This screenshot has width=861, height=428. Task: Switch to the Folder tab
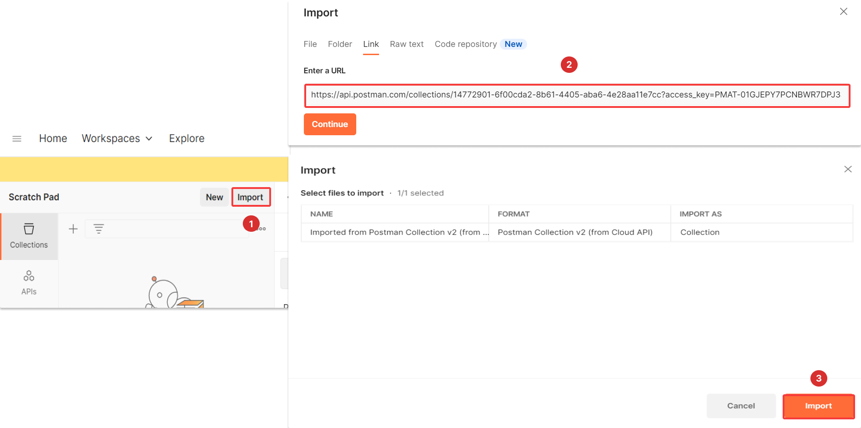[340, 44]
